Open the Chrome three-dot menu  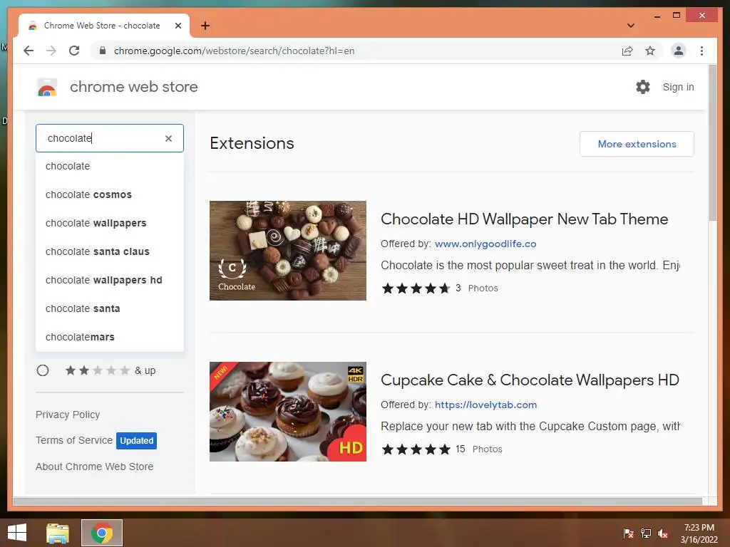701,51
